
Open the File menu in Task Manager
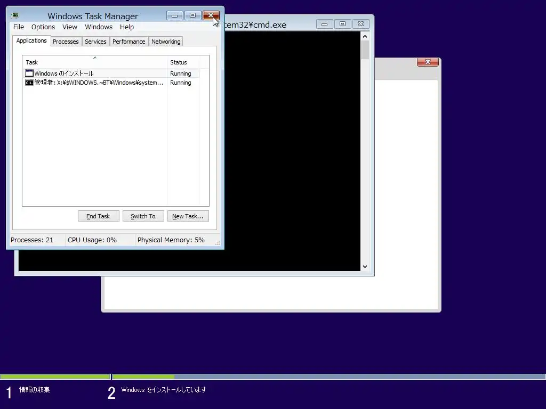(x=19, y=27)
